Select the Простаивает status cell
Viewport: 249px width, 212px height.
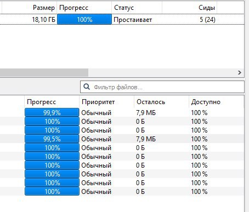point(133,20)
